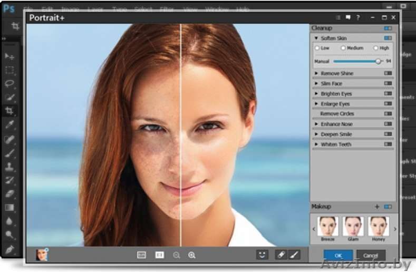Choose the High soften skin option
The height and width of the screenshot is (272, 416).
click(376, 48)
